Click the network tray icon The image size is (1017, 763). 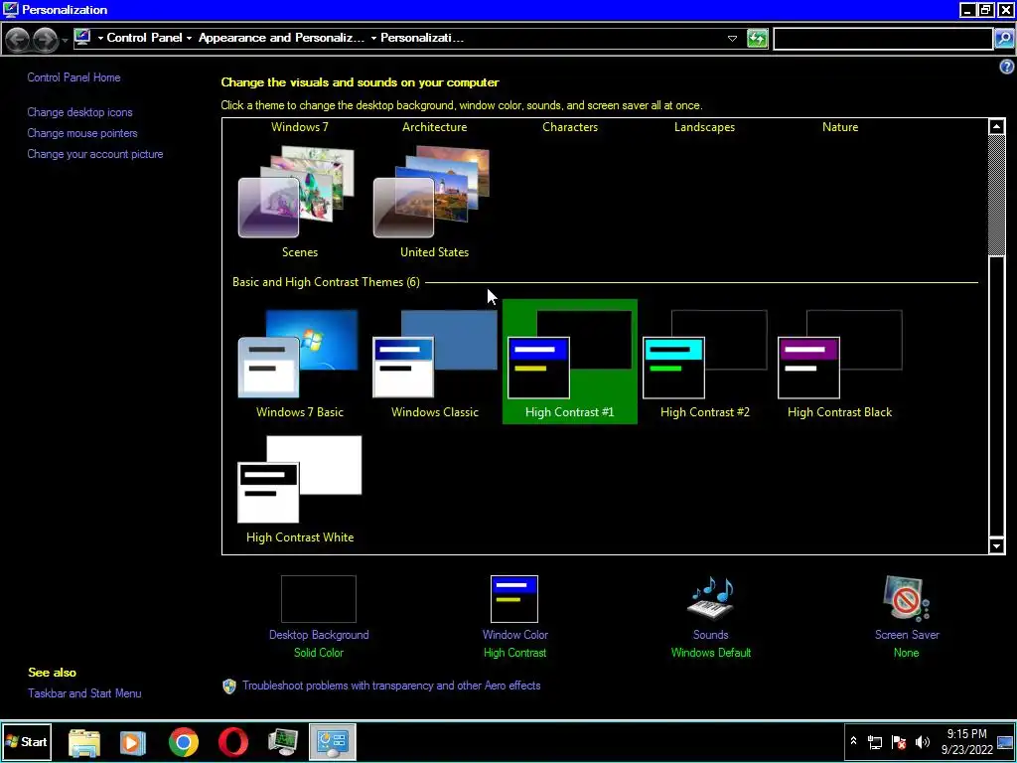tap(875, 742)
